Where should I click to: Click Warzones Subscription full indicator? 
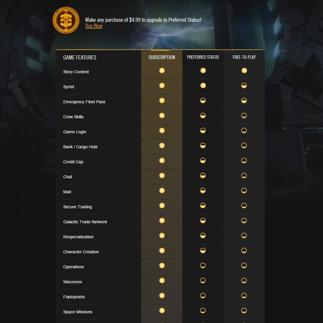[x=162, y=281]
